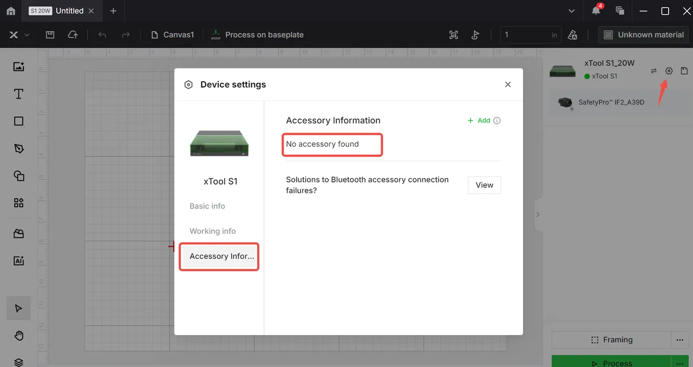Open the Process on baseplate mode
Image resolution: width=693 pixels, height=367 pixels.
tap(257, 35)
